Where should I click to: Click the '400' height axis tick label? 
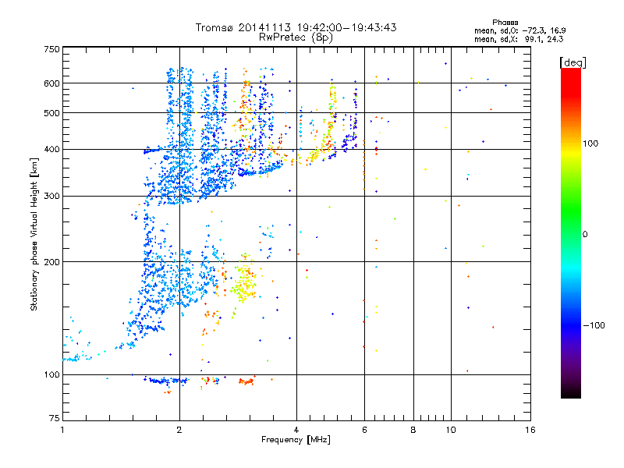51,150
